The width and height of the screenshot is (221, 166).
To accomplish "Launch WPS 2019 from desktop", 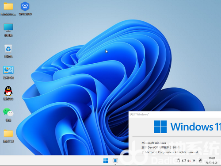I will [25, 8].
